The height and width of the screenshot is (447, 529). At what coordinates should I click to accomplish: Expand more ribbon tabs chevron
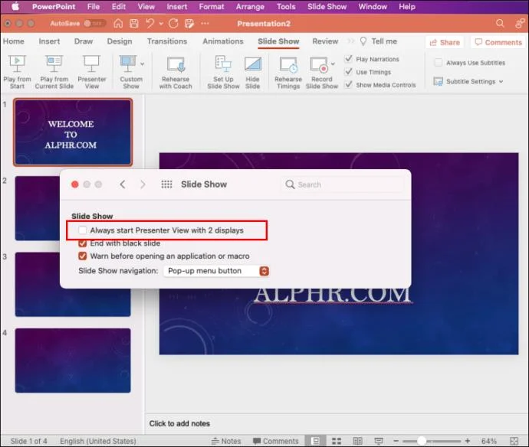(x=351, y=41)
